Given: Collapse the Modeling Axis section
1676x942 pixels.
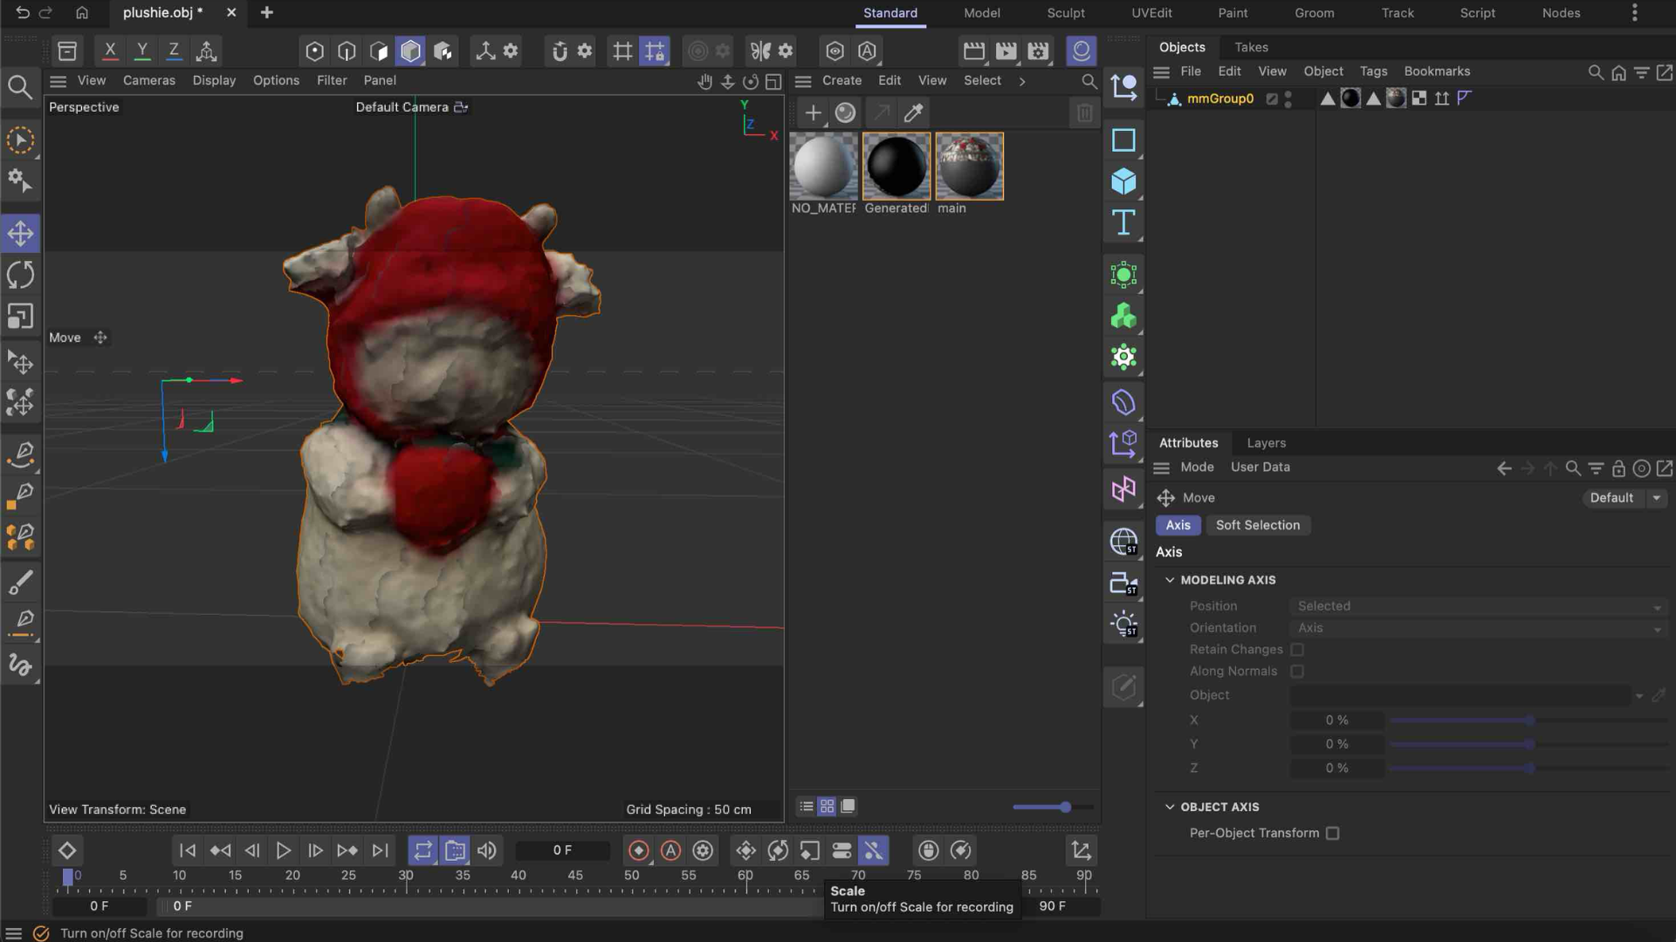Looking at the screenshot, I should [1171, 579].
